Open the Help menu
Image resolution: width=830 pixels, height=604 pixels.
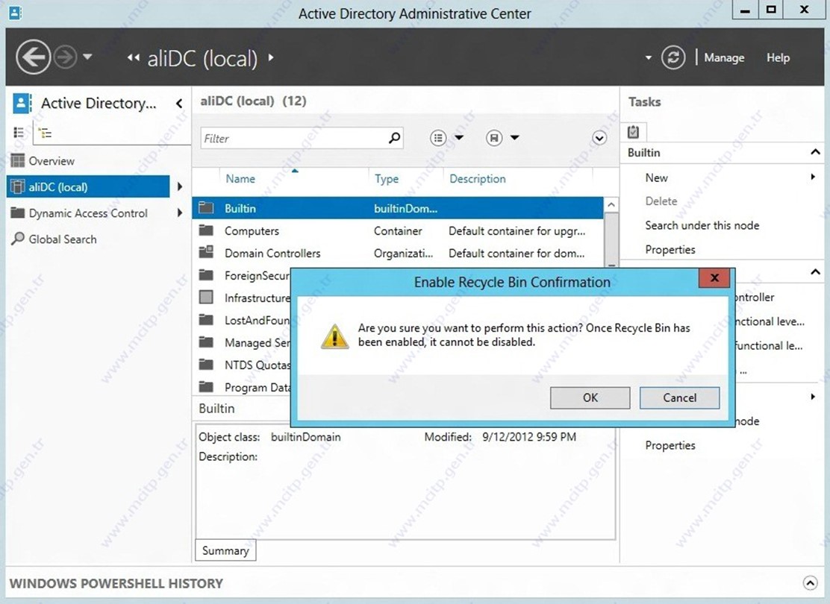[778, 57]
